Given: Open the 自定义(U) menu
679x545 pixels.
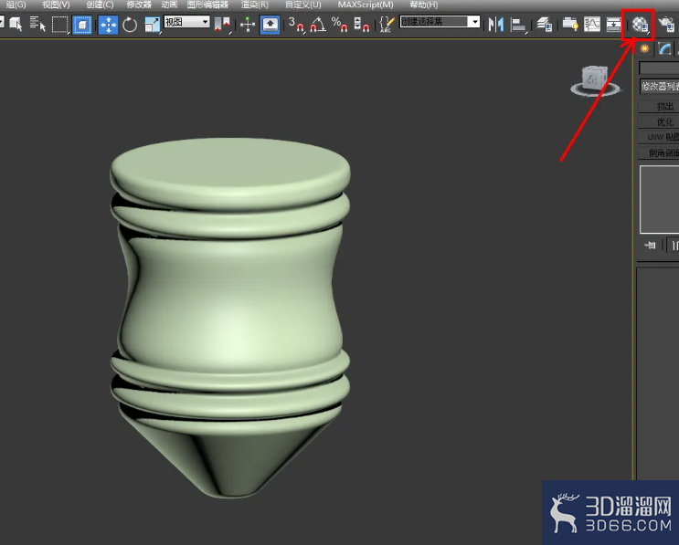Looking at the screenshot, I should pos(303,5).
